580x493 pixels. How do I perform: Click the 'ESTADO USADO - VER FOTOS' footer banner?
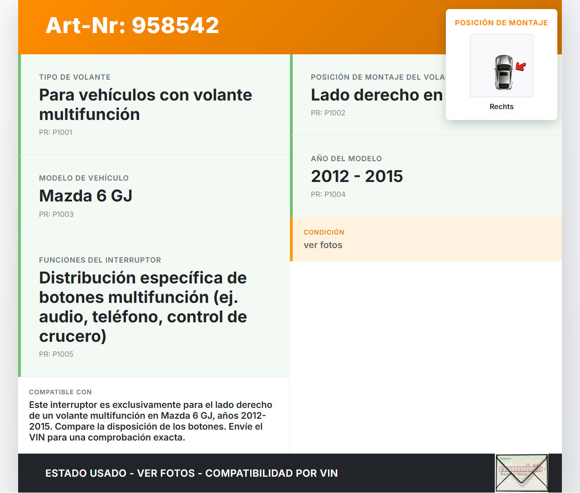click(191, 473)
